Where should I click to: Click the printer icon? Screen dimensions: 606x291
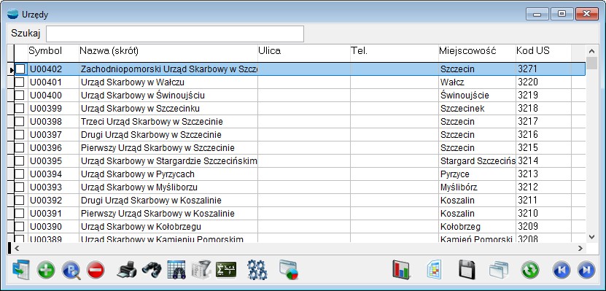point(127,270)
